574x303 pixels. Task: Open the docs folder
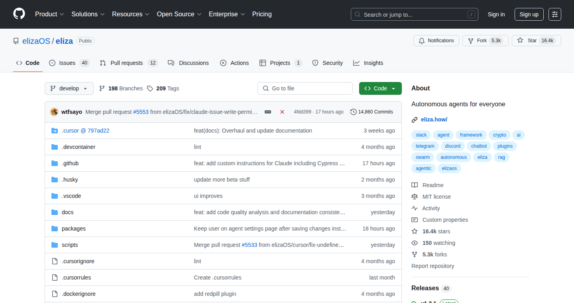pyautogui.click(x=68, y=212)
